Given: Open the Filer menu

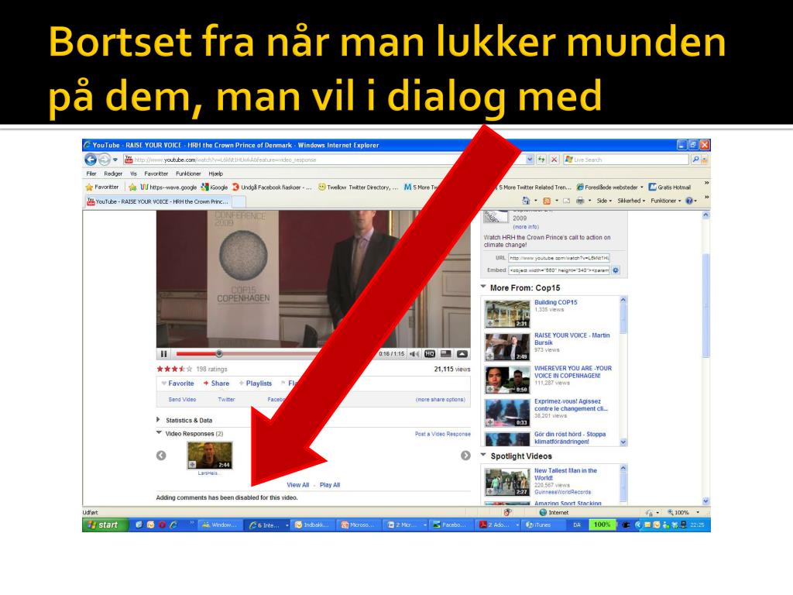Looking at the screenshot, I should click(x=91, y=174).
